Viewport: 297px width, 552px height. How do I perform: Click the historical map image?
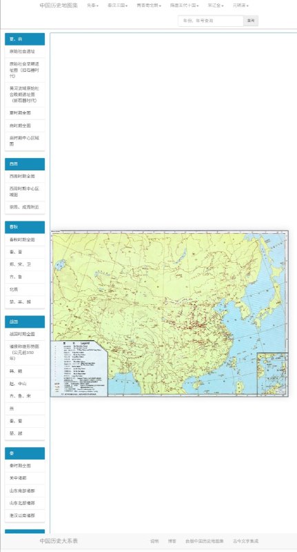170,314
